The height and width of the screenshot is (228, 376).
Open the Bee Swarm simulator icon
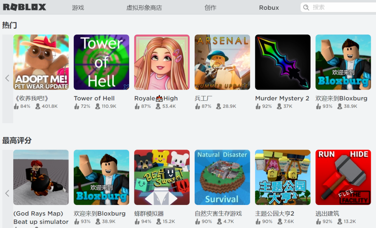click(162, 177)
